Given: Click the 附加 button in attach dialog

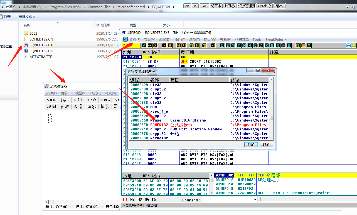Looking at the screenshot, I should [251, 145].
